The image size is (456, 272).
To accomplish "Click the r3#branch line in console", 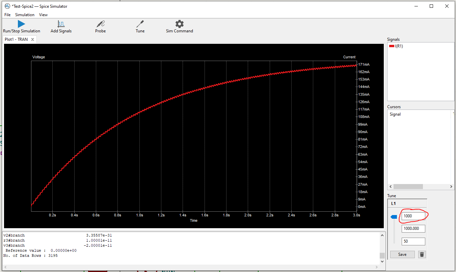I will (x=57, y=240).
